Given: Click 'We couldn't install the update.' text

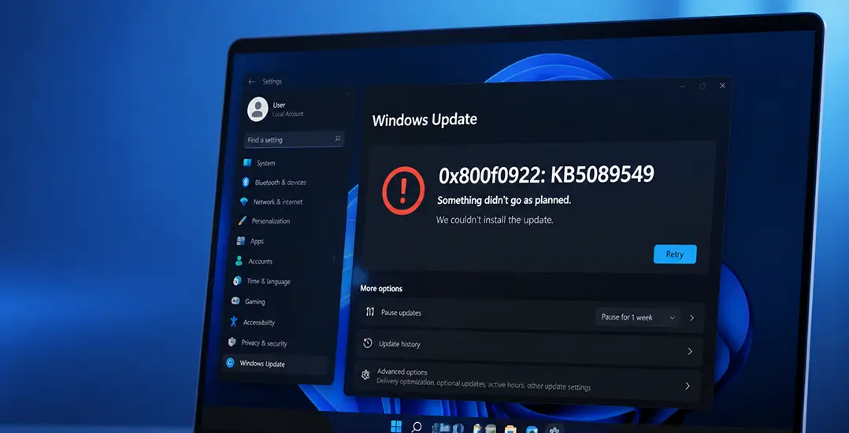Looking at the screenshot, I should coord(495,220).
